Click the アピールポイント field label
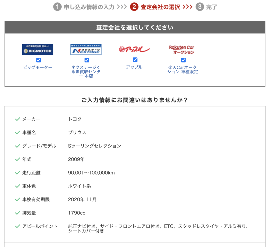The height and width of the screenshot is (247, 271). [40, 226]
